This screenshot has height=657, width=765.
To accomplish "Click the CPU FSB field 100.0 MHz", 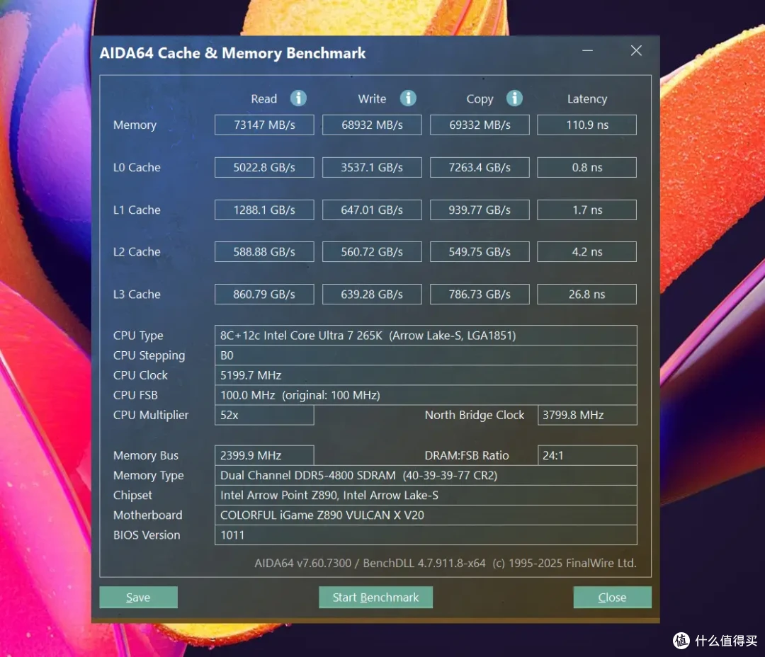I will click(426, 395).
